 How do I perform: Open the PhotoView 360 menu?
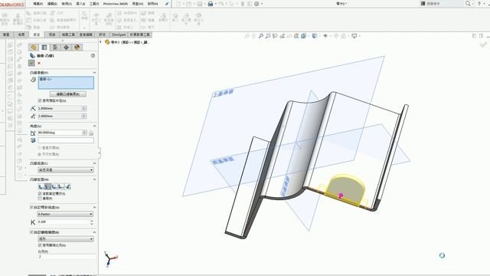pyautogui.click(x=116, y=4)
